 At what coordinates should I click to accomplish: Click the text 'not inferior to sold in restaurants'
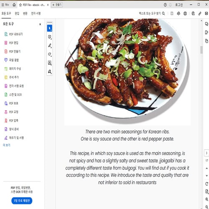127,182
